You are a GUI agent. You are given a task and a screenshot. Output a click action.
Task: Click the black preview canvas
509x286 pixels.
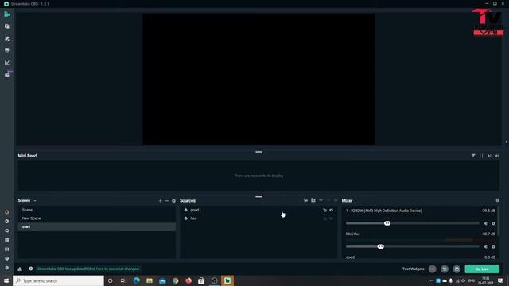point(258,79)
